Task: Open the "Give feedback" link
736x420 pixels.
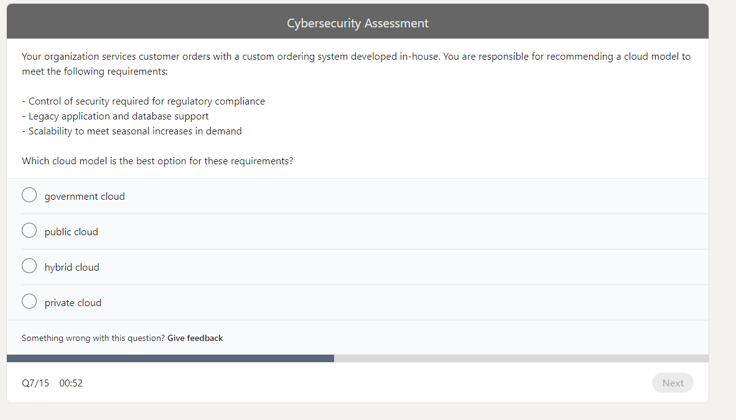Action: (195, 338)
